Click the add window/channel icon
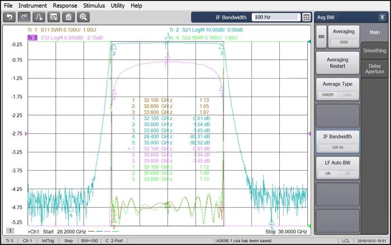 pyautogui.click(x=54, y=17)
